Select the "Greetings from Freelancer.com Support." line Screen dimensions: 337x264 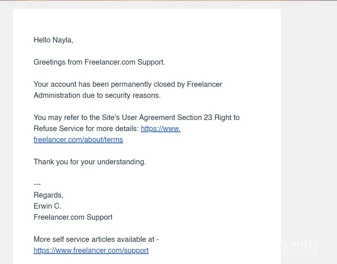click(x=99, y=62)
